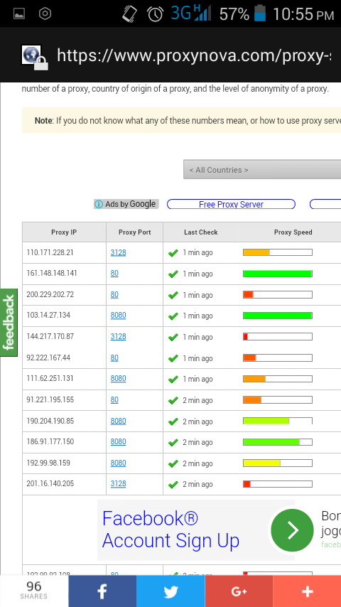Tap the yellow Note information box

coord(182,120)
